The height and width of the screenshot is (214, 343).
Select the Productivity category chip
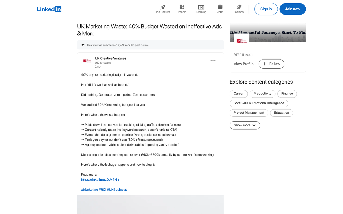[x=262, y=94]
